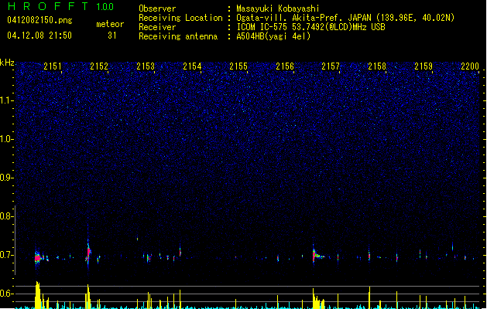The width and height of the screenshot is (487, 309).
Task: Click the Observer field label
Action: coord(157,8)
